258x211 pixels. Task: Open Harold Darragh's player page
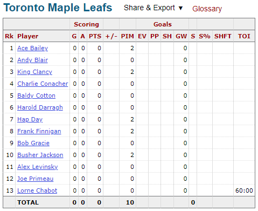40,107
